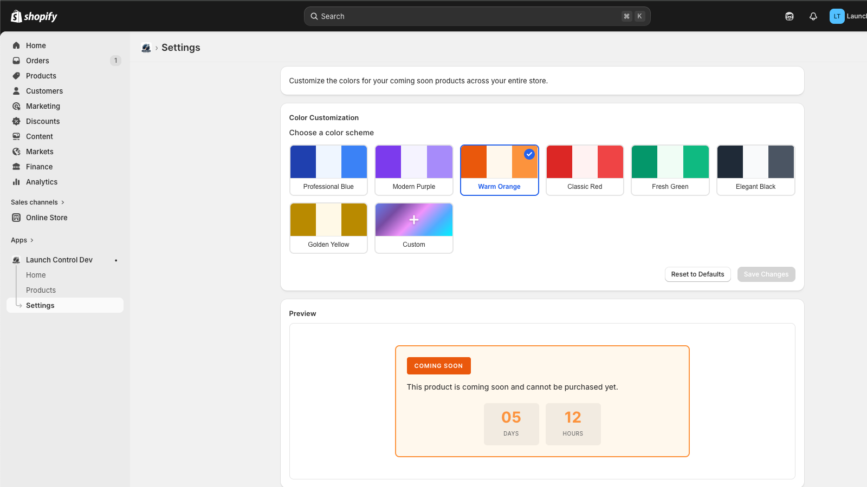Go to the app's Home page
The height and width of the screenshot is (487, 867).
click(x=36, y=275)
